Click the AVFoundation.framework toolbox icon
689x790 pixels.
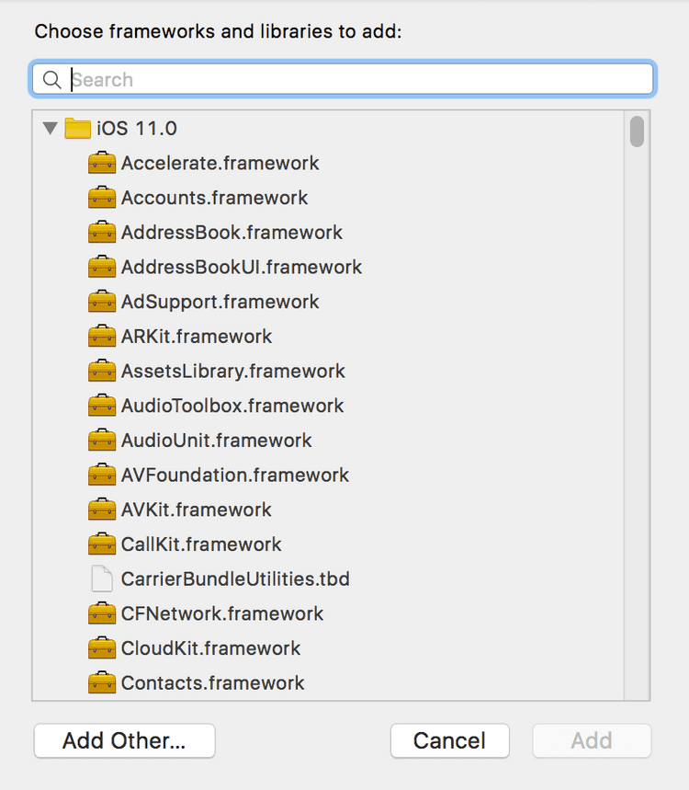point(102,475)
